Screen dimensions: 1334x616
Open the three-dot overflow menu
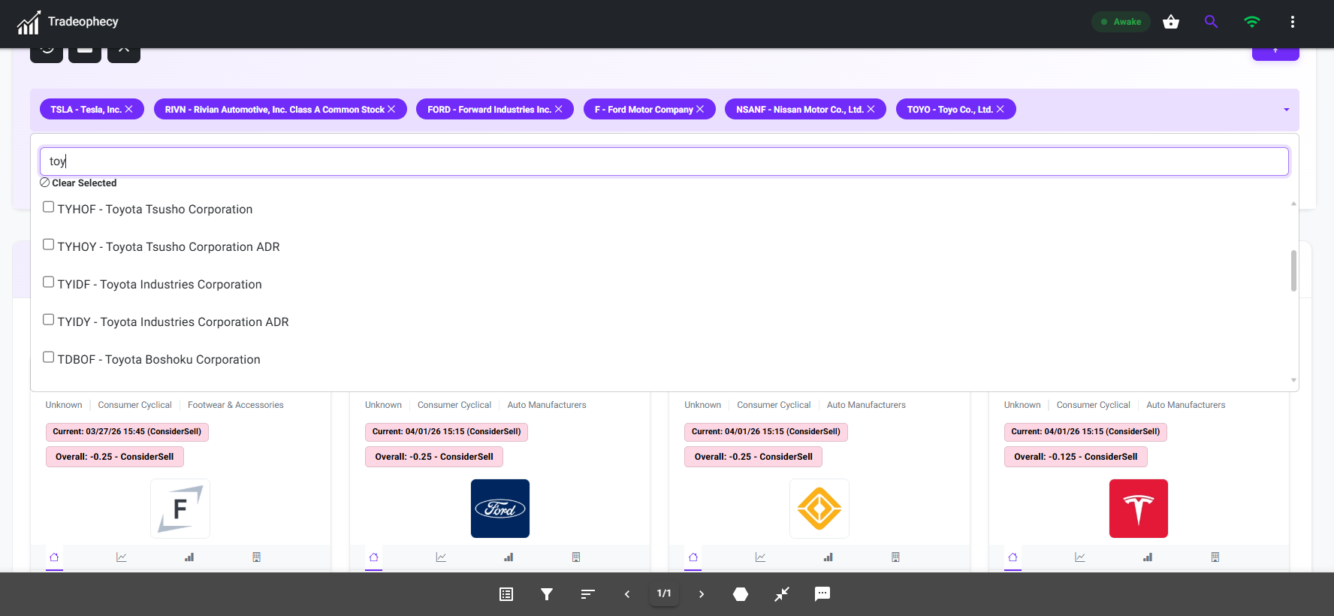[1292, 22]
